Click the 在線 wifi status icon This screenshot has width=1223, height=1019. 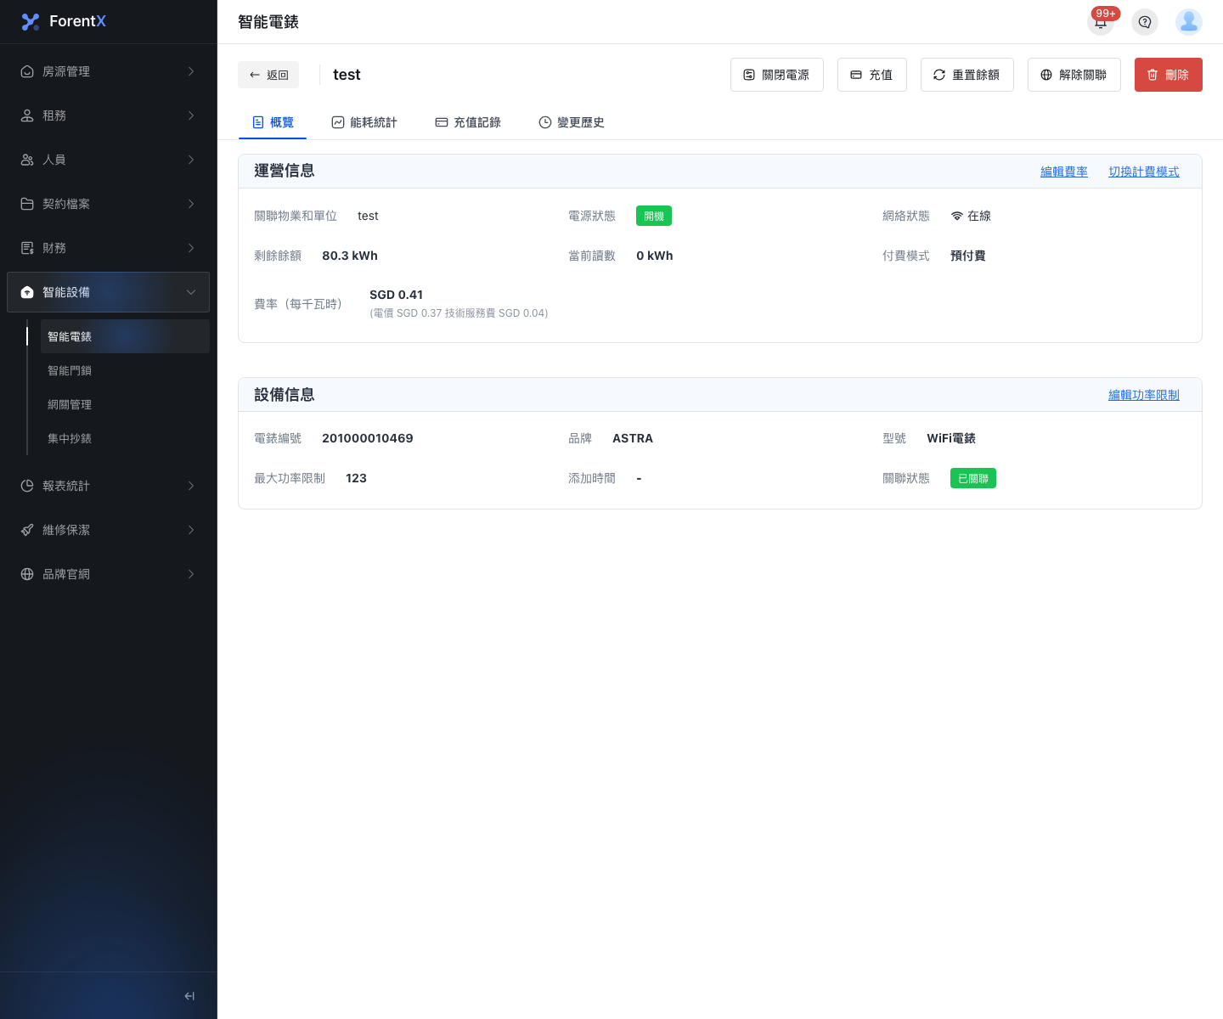[957, 216]
